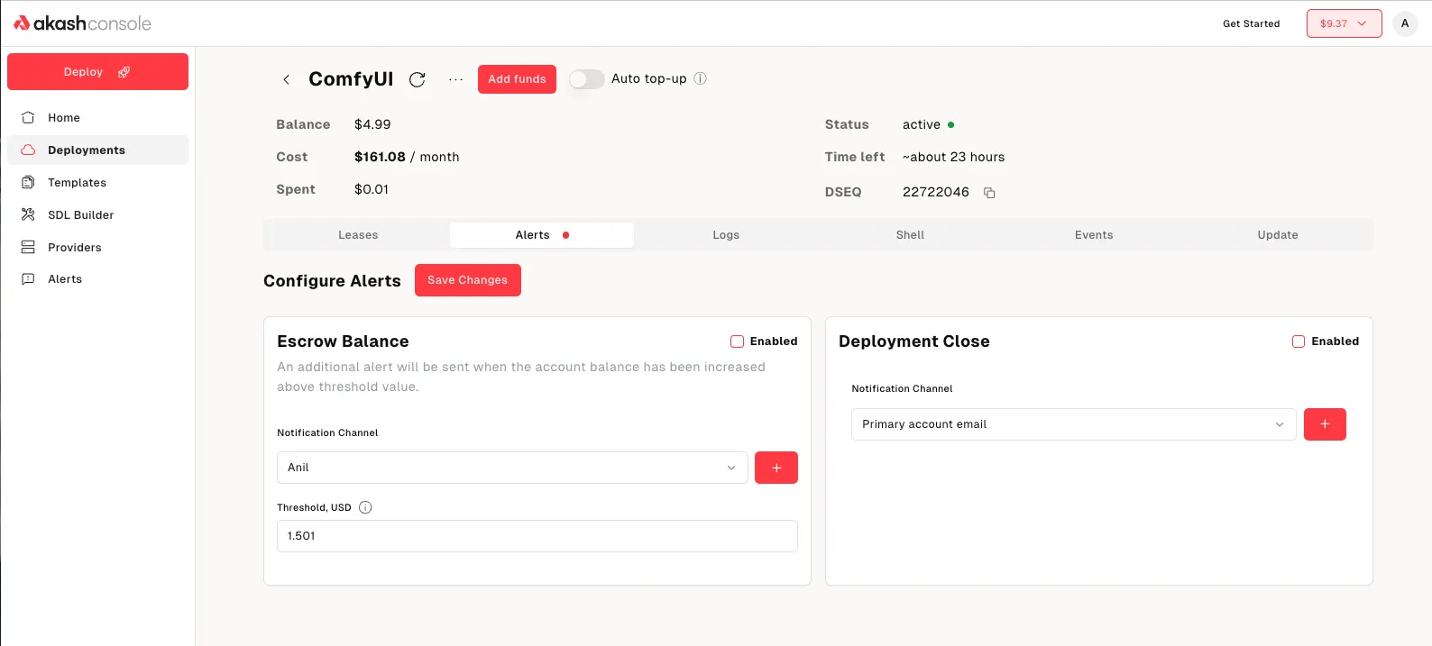Viewport: 1432px width, 646px height.
Task: Add notification channel for Escrow Balance
Action: (776, 468)
